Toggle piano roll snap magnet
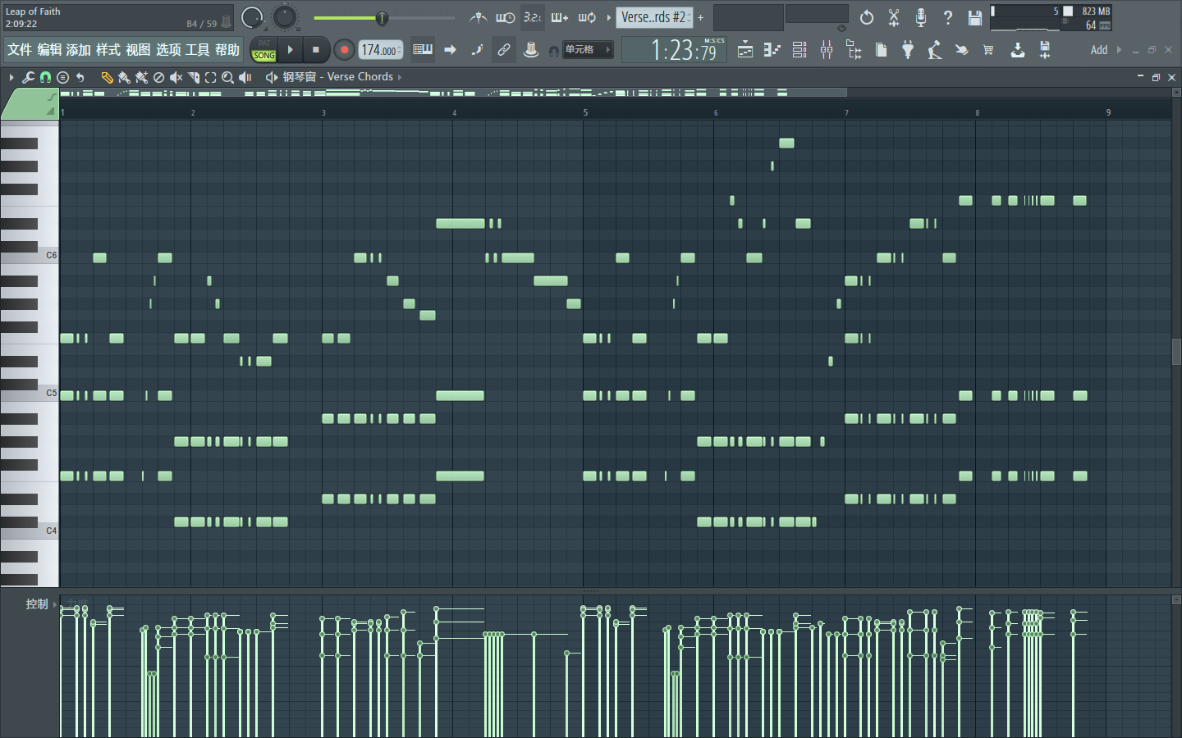The image size is (1182, 738). coord(45,77)
